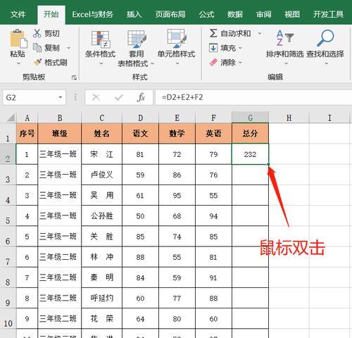Select row 5 header
Viewport: 352px width, 338px height.
(8, 216)
